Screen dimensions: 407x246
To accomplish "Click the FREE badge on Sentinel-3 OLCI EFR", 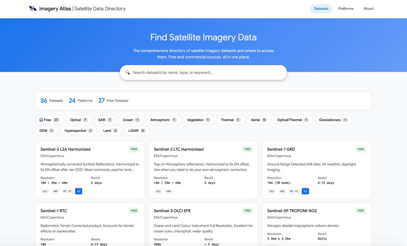I will point(247,210).
